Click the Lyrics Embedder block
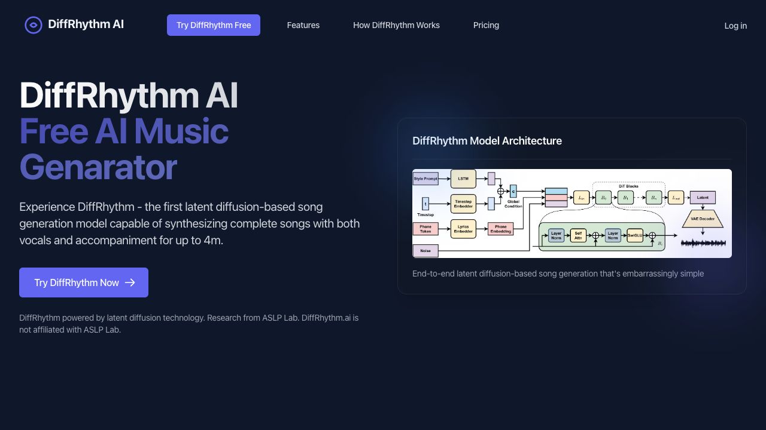This screenshot has width=766, height=430. tap(463, 229)
